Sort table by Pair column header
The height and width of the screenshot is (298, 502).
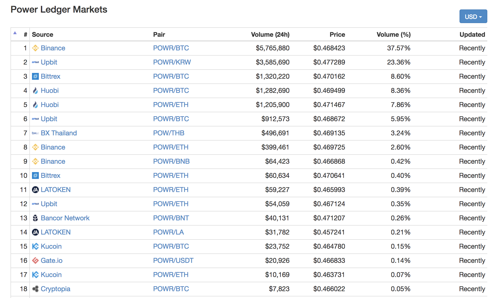tap(159, 34)
